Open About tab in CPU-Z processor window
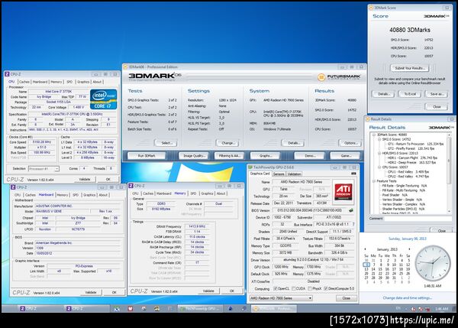 97,82
